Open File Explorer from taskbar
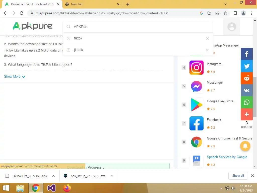The width and height of the screenshot is (257, 193). tap(20, 188)
